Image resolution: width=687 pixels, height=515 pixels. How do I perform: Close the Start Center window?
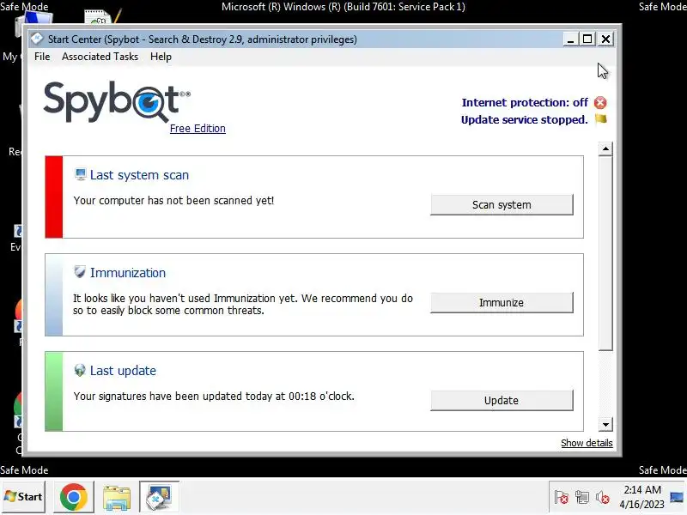pos(605,39)
